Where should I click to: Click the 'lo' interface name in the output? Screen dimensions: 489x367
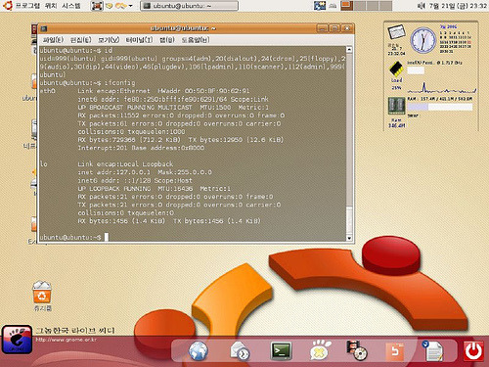[x=44, y=164]
